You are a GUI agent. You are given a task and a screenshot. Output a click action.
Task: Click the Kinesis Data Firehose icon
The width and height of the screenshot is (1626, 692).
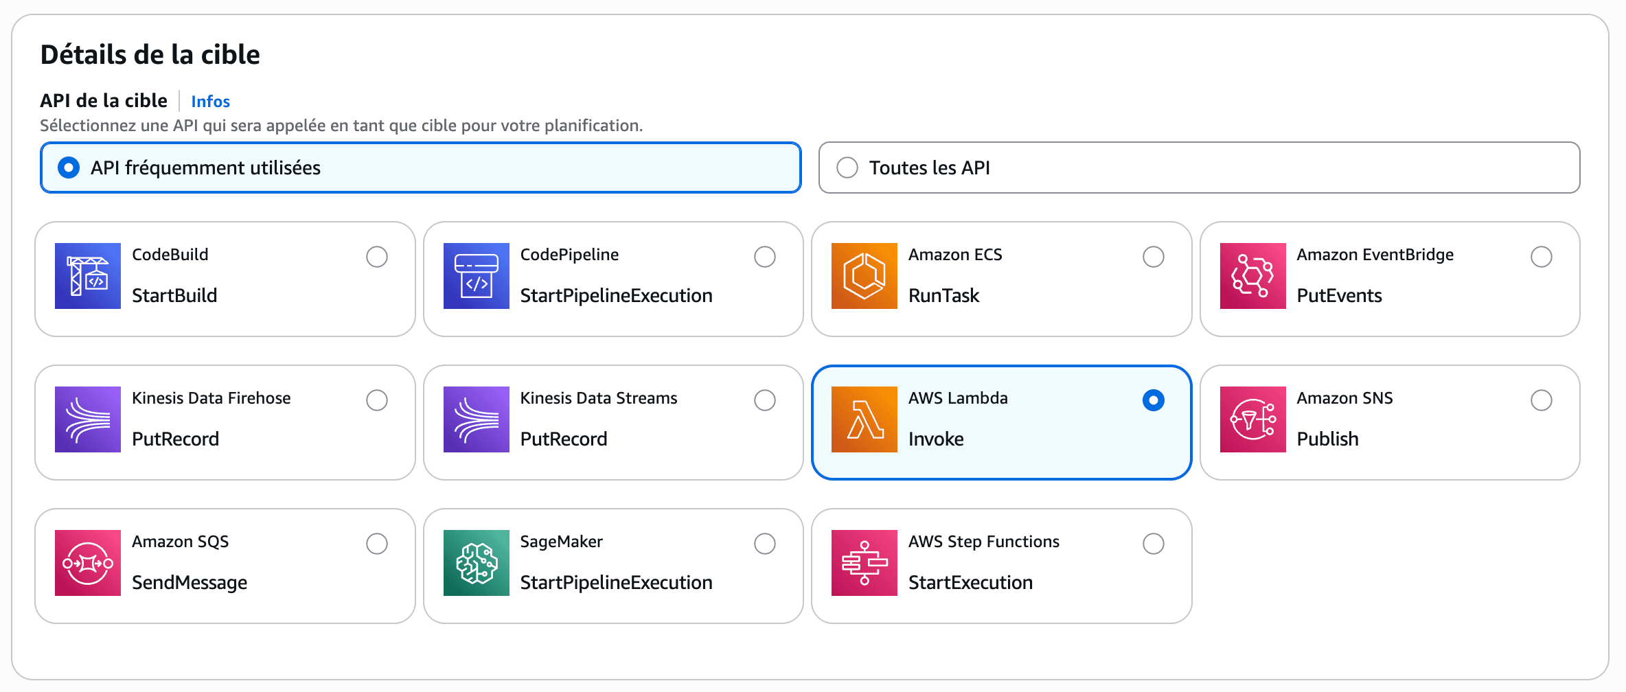(x=88, y=419)
